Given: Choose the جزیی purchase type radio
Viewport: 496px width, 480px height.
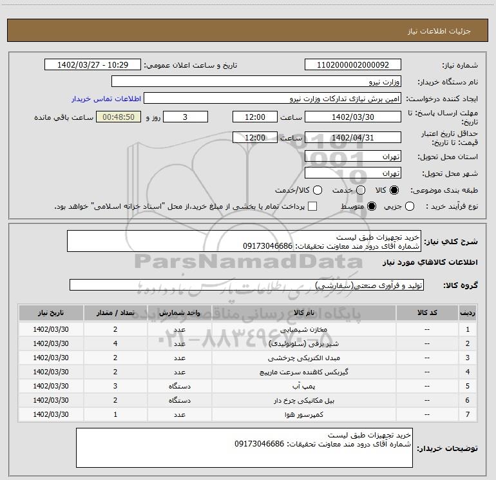Looking at the screenshot, I should click(410, 207).
